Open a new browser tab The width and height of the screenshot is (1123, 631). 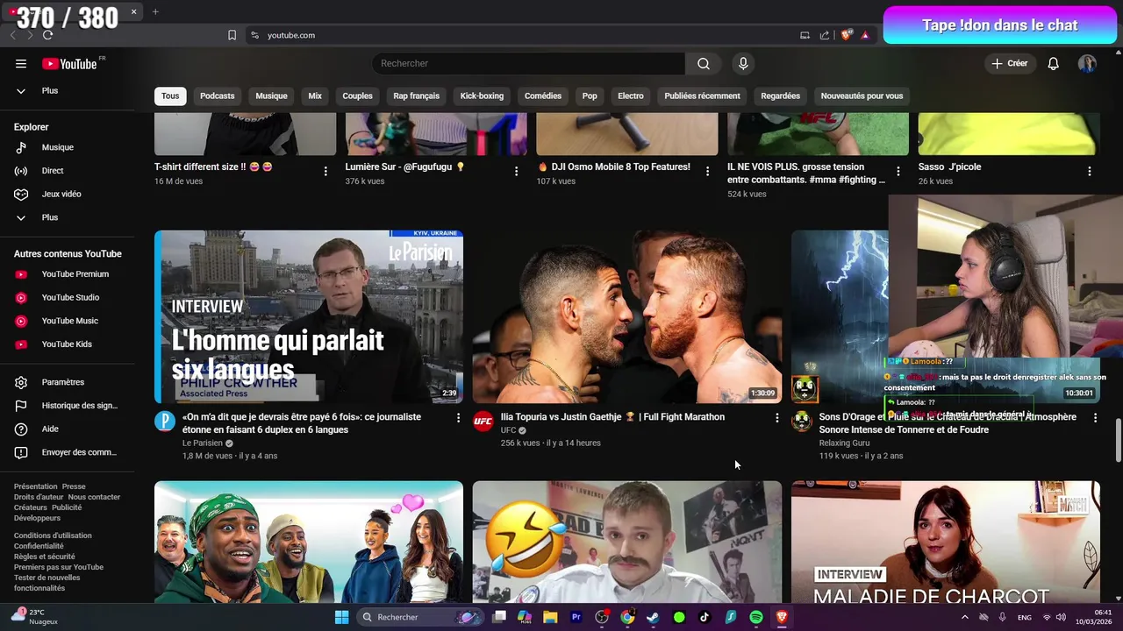click(x=155, y=11)
